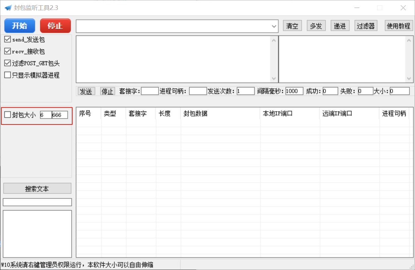
Task: Click the right-hand text area beside the scrollbar
Action: coord(342,59)
